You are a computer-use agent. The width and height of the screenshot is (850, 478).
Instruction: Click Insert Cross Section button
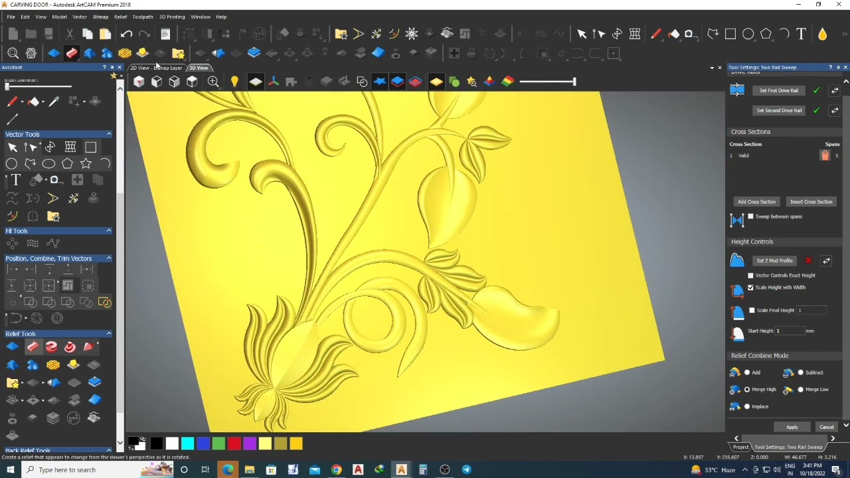coord(811,202)
